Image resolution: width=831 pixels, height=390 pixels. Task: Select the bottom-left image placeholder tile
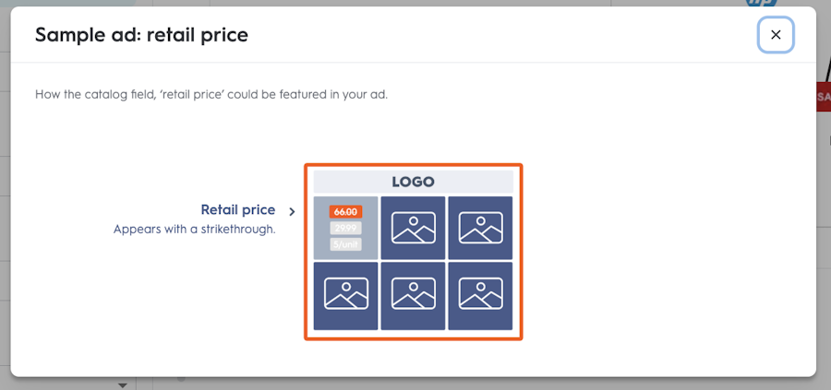pos(345,296)
